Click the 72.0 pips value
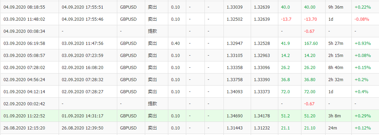The image size is (379, 135). (x=286, y=92)
